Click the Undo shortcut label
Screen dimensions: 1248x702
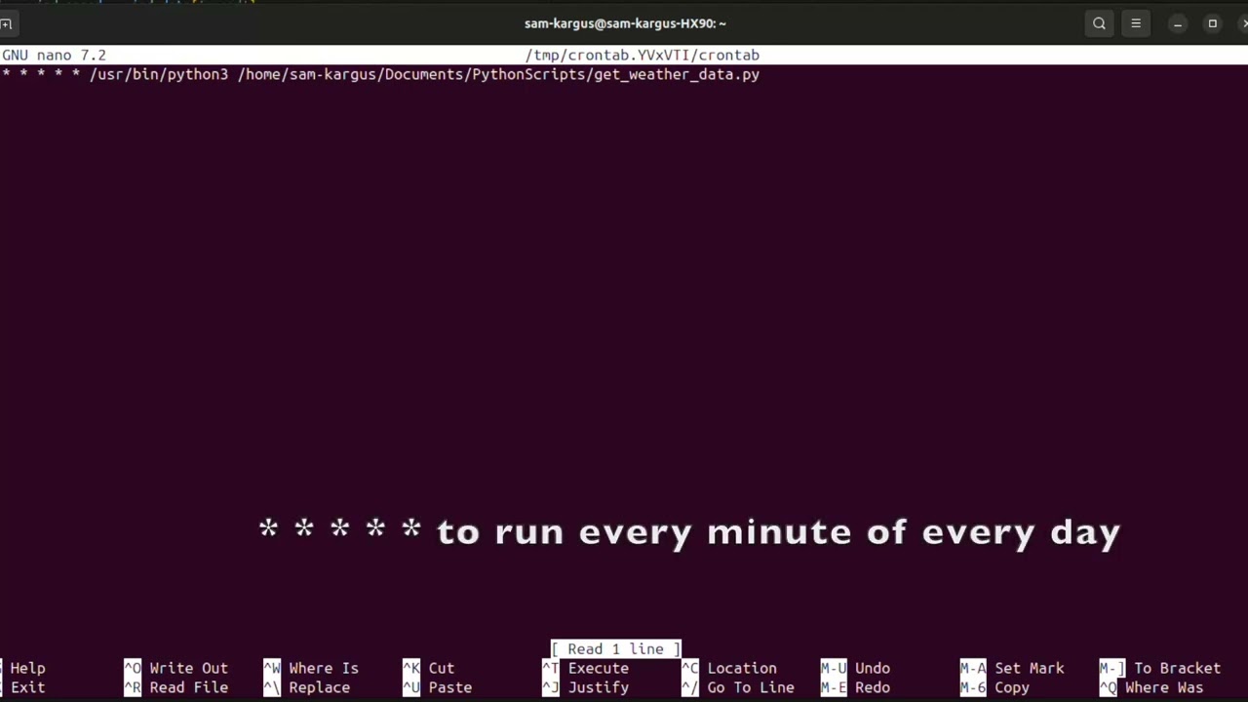click(x=872, y=668)
